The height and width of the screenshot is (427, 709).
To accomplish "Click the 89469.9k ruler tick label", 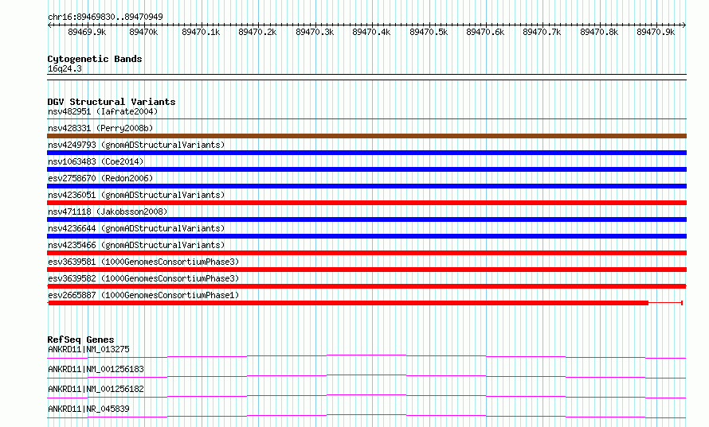I will pyautogui.click(x=87, y=32).
